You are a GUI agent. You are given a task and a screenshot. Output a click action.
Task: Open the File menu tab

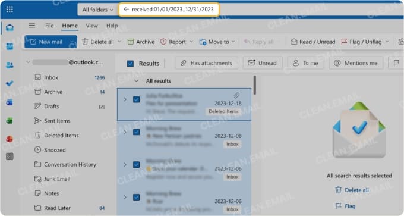(x=49, y=26)
